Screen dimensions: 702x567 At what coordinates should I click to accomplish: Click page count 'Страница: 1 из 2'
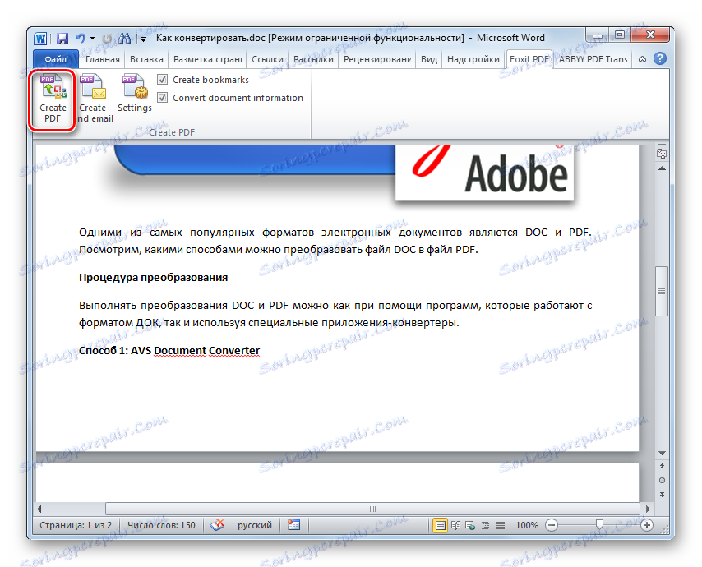[x=76, y=525]
